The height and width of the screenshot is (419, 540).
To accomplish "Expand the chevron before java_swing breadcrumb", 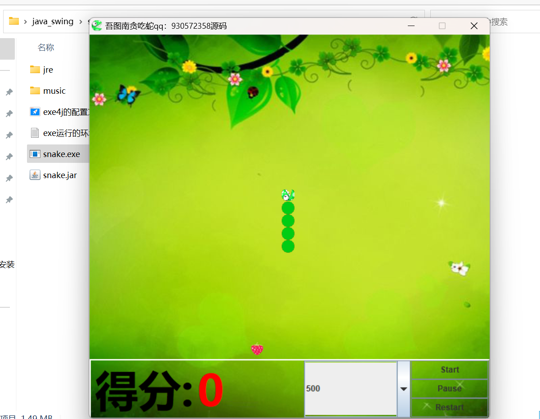I will 26,22.
